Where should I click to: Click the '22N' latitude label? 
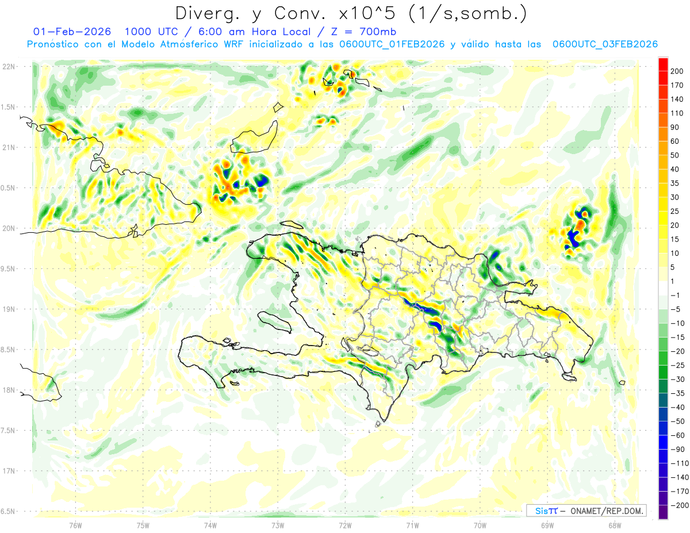click(x=9, y=67)
